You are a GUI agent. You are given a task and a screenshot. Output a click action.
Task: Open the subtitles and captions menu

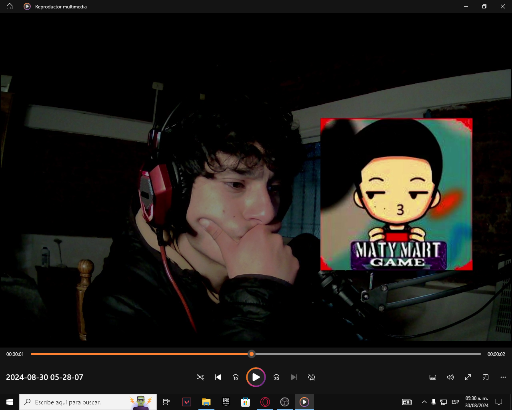click(433, 377)
